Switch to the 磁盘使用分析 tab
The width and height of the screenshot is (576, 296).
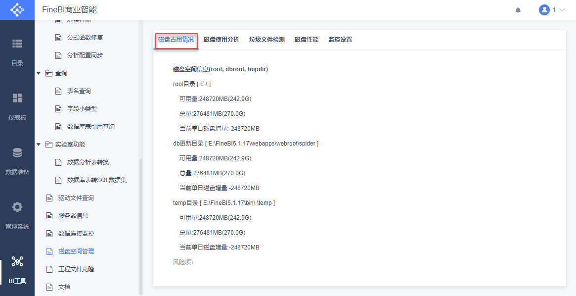point(221,39)
